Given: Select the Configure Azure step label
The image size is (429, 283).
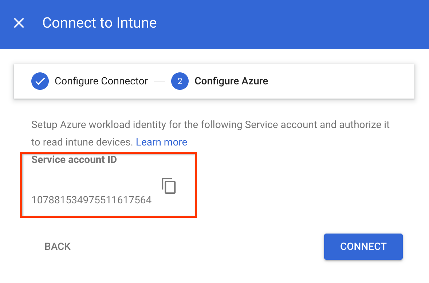Looking at the screenshot, I should tap(231, 81).
